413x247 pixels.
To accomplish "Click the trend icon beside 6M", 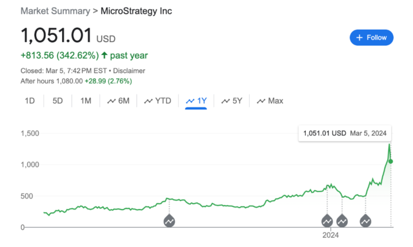I will pos(112,101).
